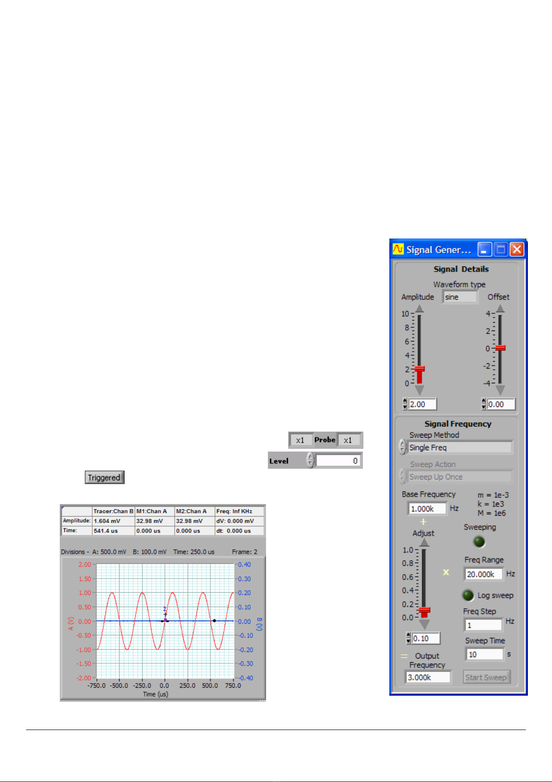Viewport: 552px width, 782px height.
Task: Click the Base Frequency 1.000k field
Action: [427, 509]
